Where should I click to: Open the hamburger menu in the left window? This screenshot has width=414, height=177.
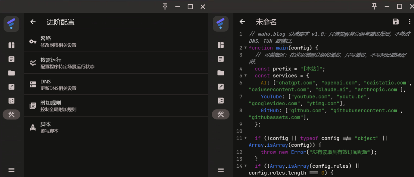click(11, 170)
